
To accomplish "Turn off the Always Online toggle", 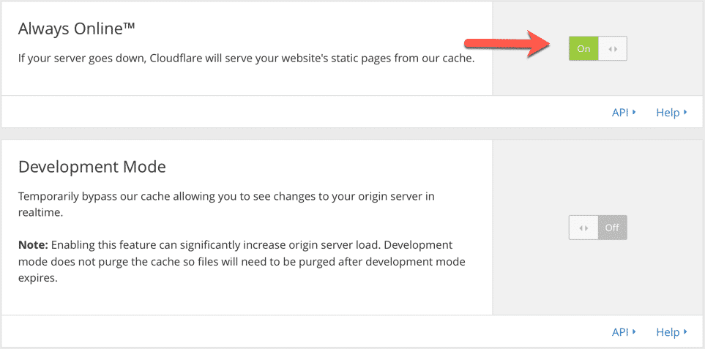I will [597, 49].
